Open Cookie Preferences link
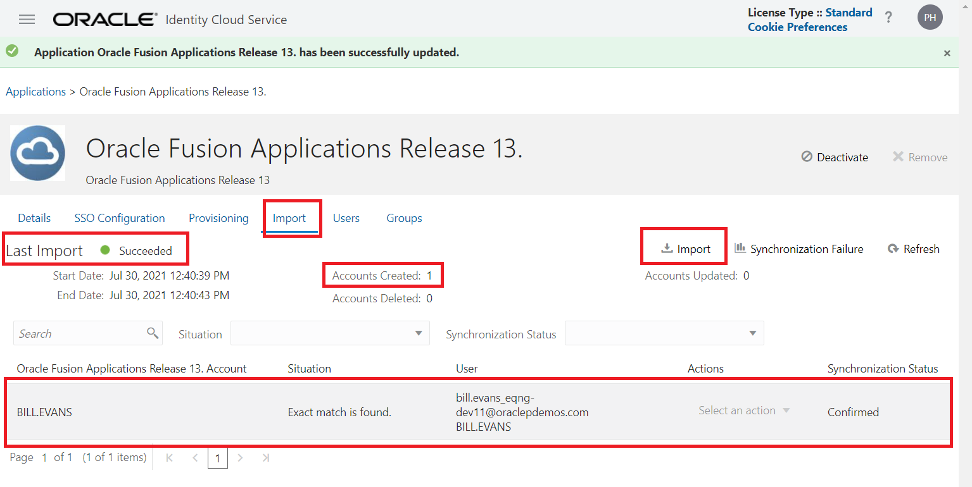Viewport: 972px width, 487px height. click(x=797, y=27)
